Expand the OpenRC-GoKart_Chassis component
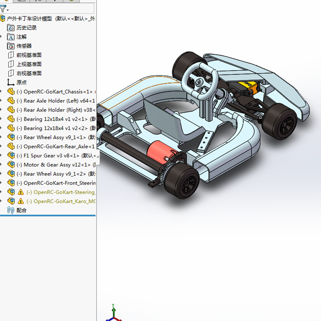This screenshot has width=321, height=321. click(1, 92)
